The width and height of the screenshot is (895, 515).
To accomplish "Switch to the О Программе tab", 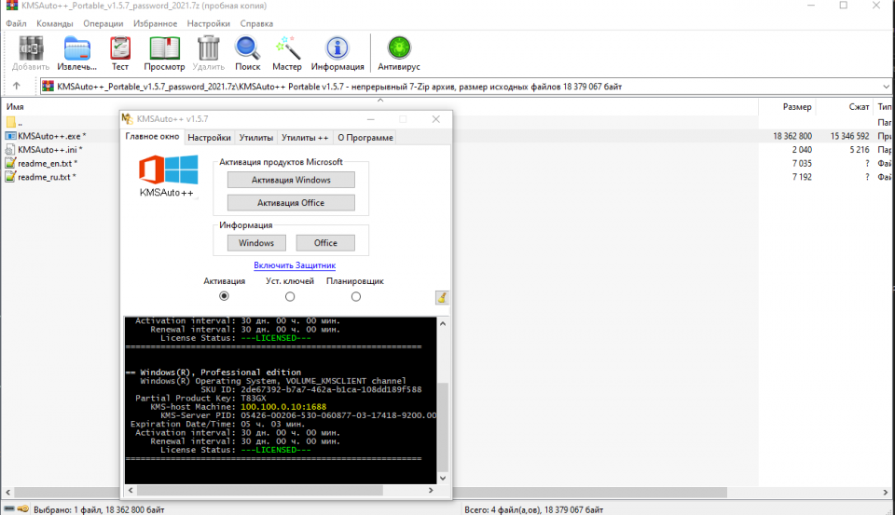I will tap(365, 138).
